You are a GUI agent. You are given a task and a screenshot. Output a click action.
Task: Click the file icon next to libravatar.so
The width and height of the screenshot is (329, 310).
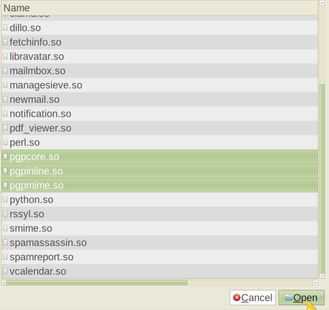coord(5,56)
